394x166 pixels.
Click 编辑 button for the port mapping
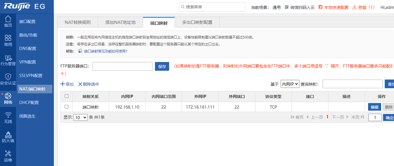pos(374,107)
